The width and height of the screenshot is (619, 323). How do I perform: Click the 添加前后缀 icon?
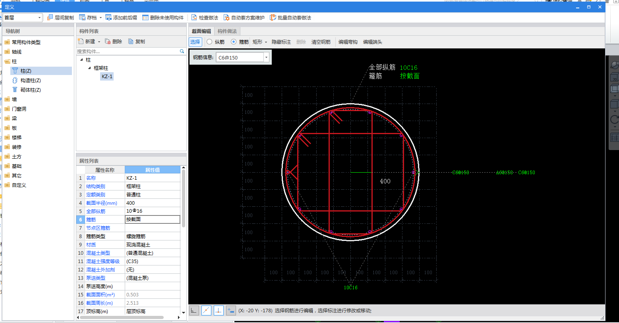(108, 17)
